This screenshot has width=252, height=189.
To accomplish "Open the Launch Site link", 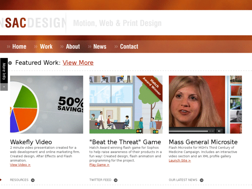I will (180, 160).
